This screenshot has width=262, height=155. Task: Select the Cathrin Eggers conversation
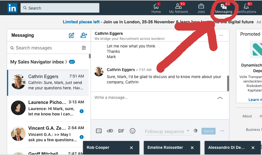[x=48, y=83]
